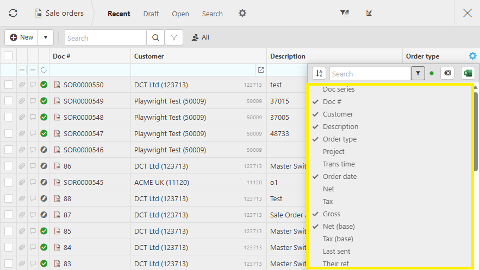
Task: Click the magnifier search button in toolbar
Action: click(155, 37)
